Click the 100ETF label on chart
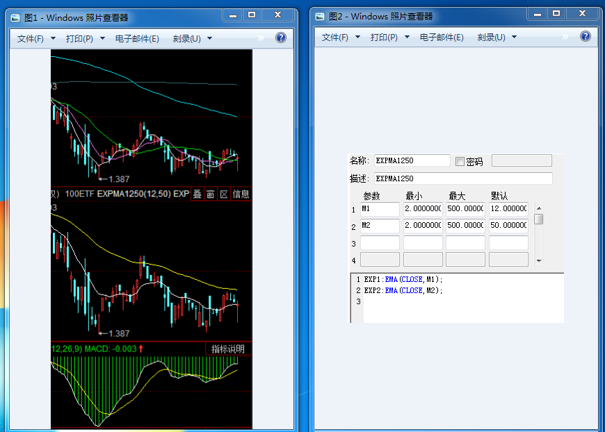605x432 pixels. (x=79, y=194)
